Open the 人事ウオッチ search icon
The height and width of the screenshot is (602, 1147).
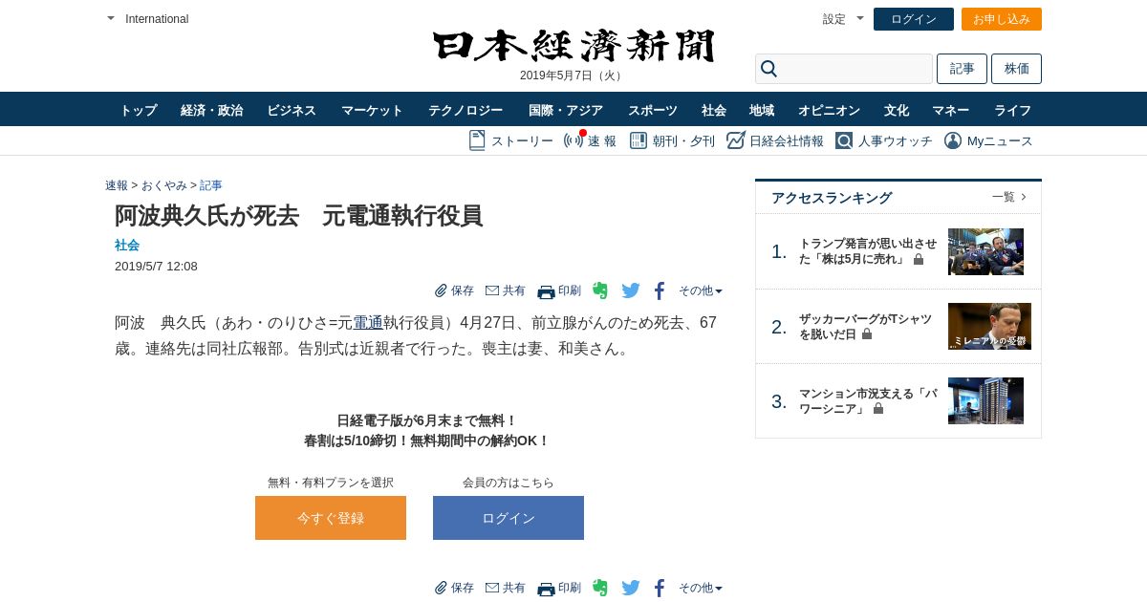(x=844, y=140)
